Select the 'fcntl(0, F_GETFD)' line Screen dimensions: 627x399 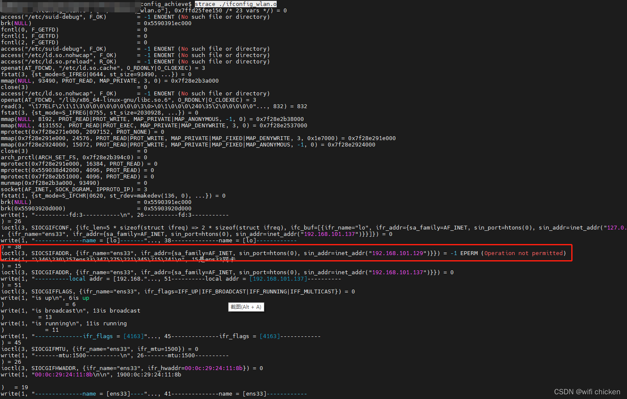click(74, 30)
